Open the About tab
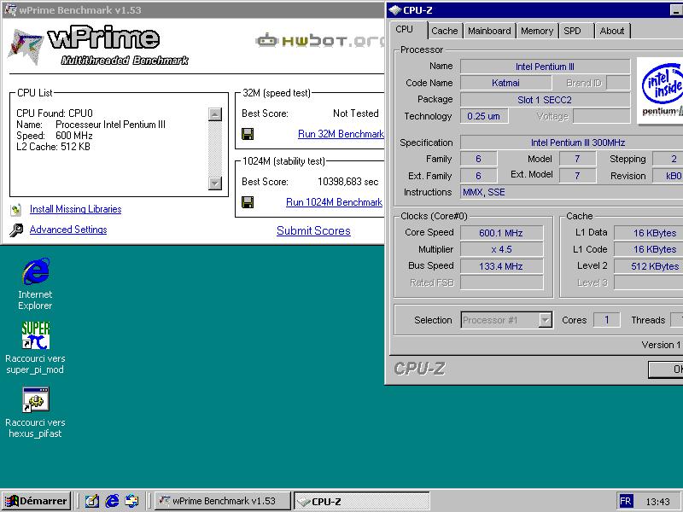 point(612,31)
